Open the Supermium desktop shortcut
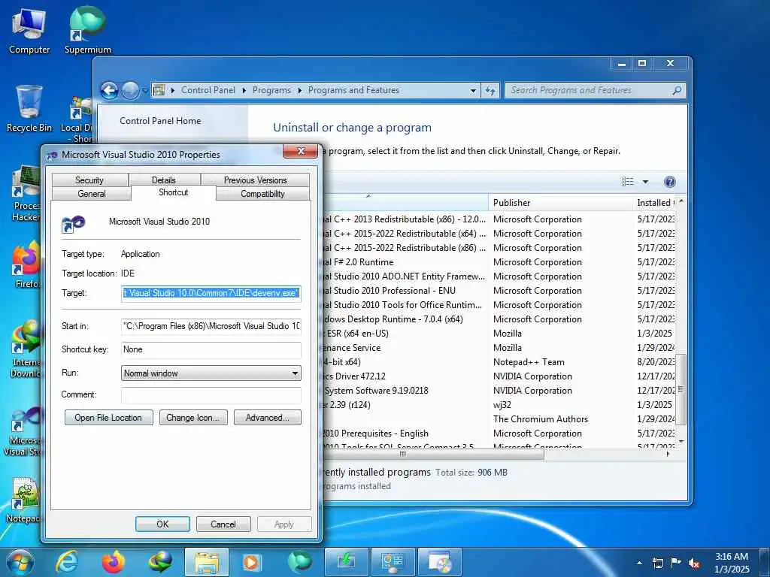Viewport: 770px width, 577px height. click(x=88, y=30)
